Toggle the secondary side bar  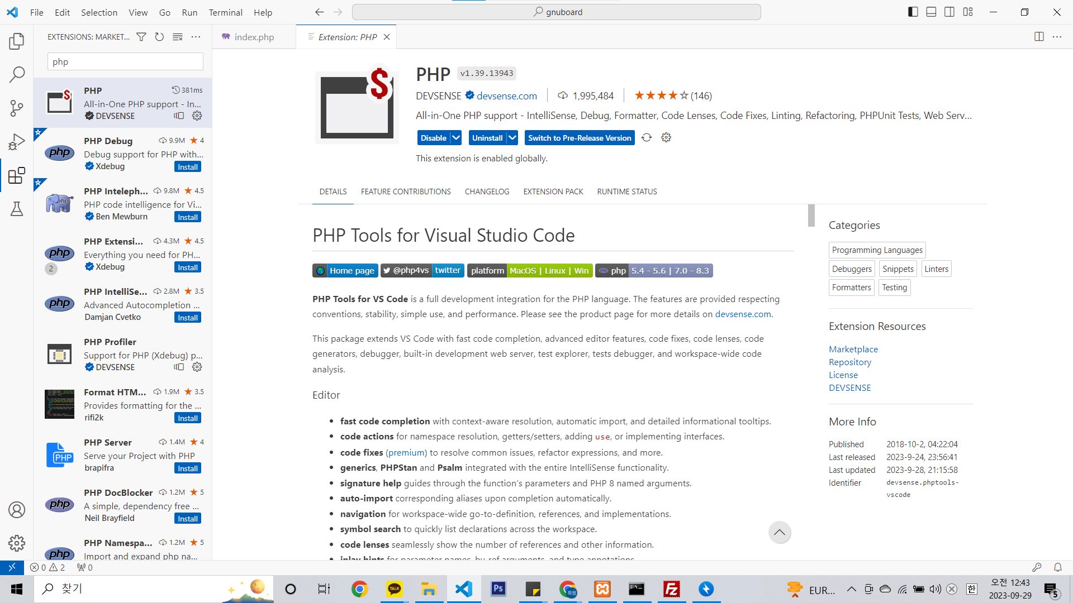(949, 12)
